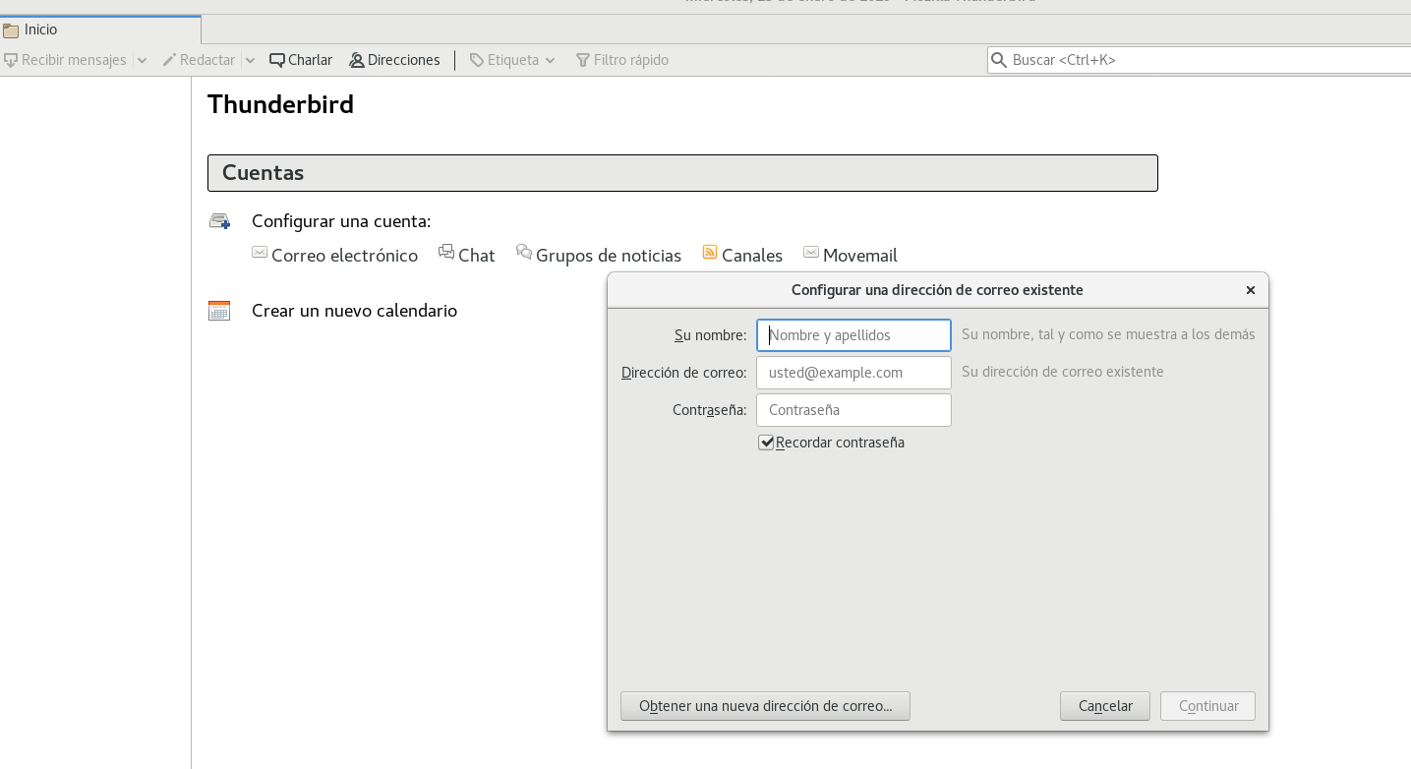Click the Su nombre field label
This screenshot has height=769, width=1411.
pyautogui.click(x=710, y=335)
